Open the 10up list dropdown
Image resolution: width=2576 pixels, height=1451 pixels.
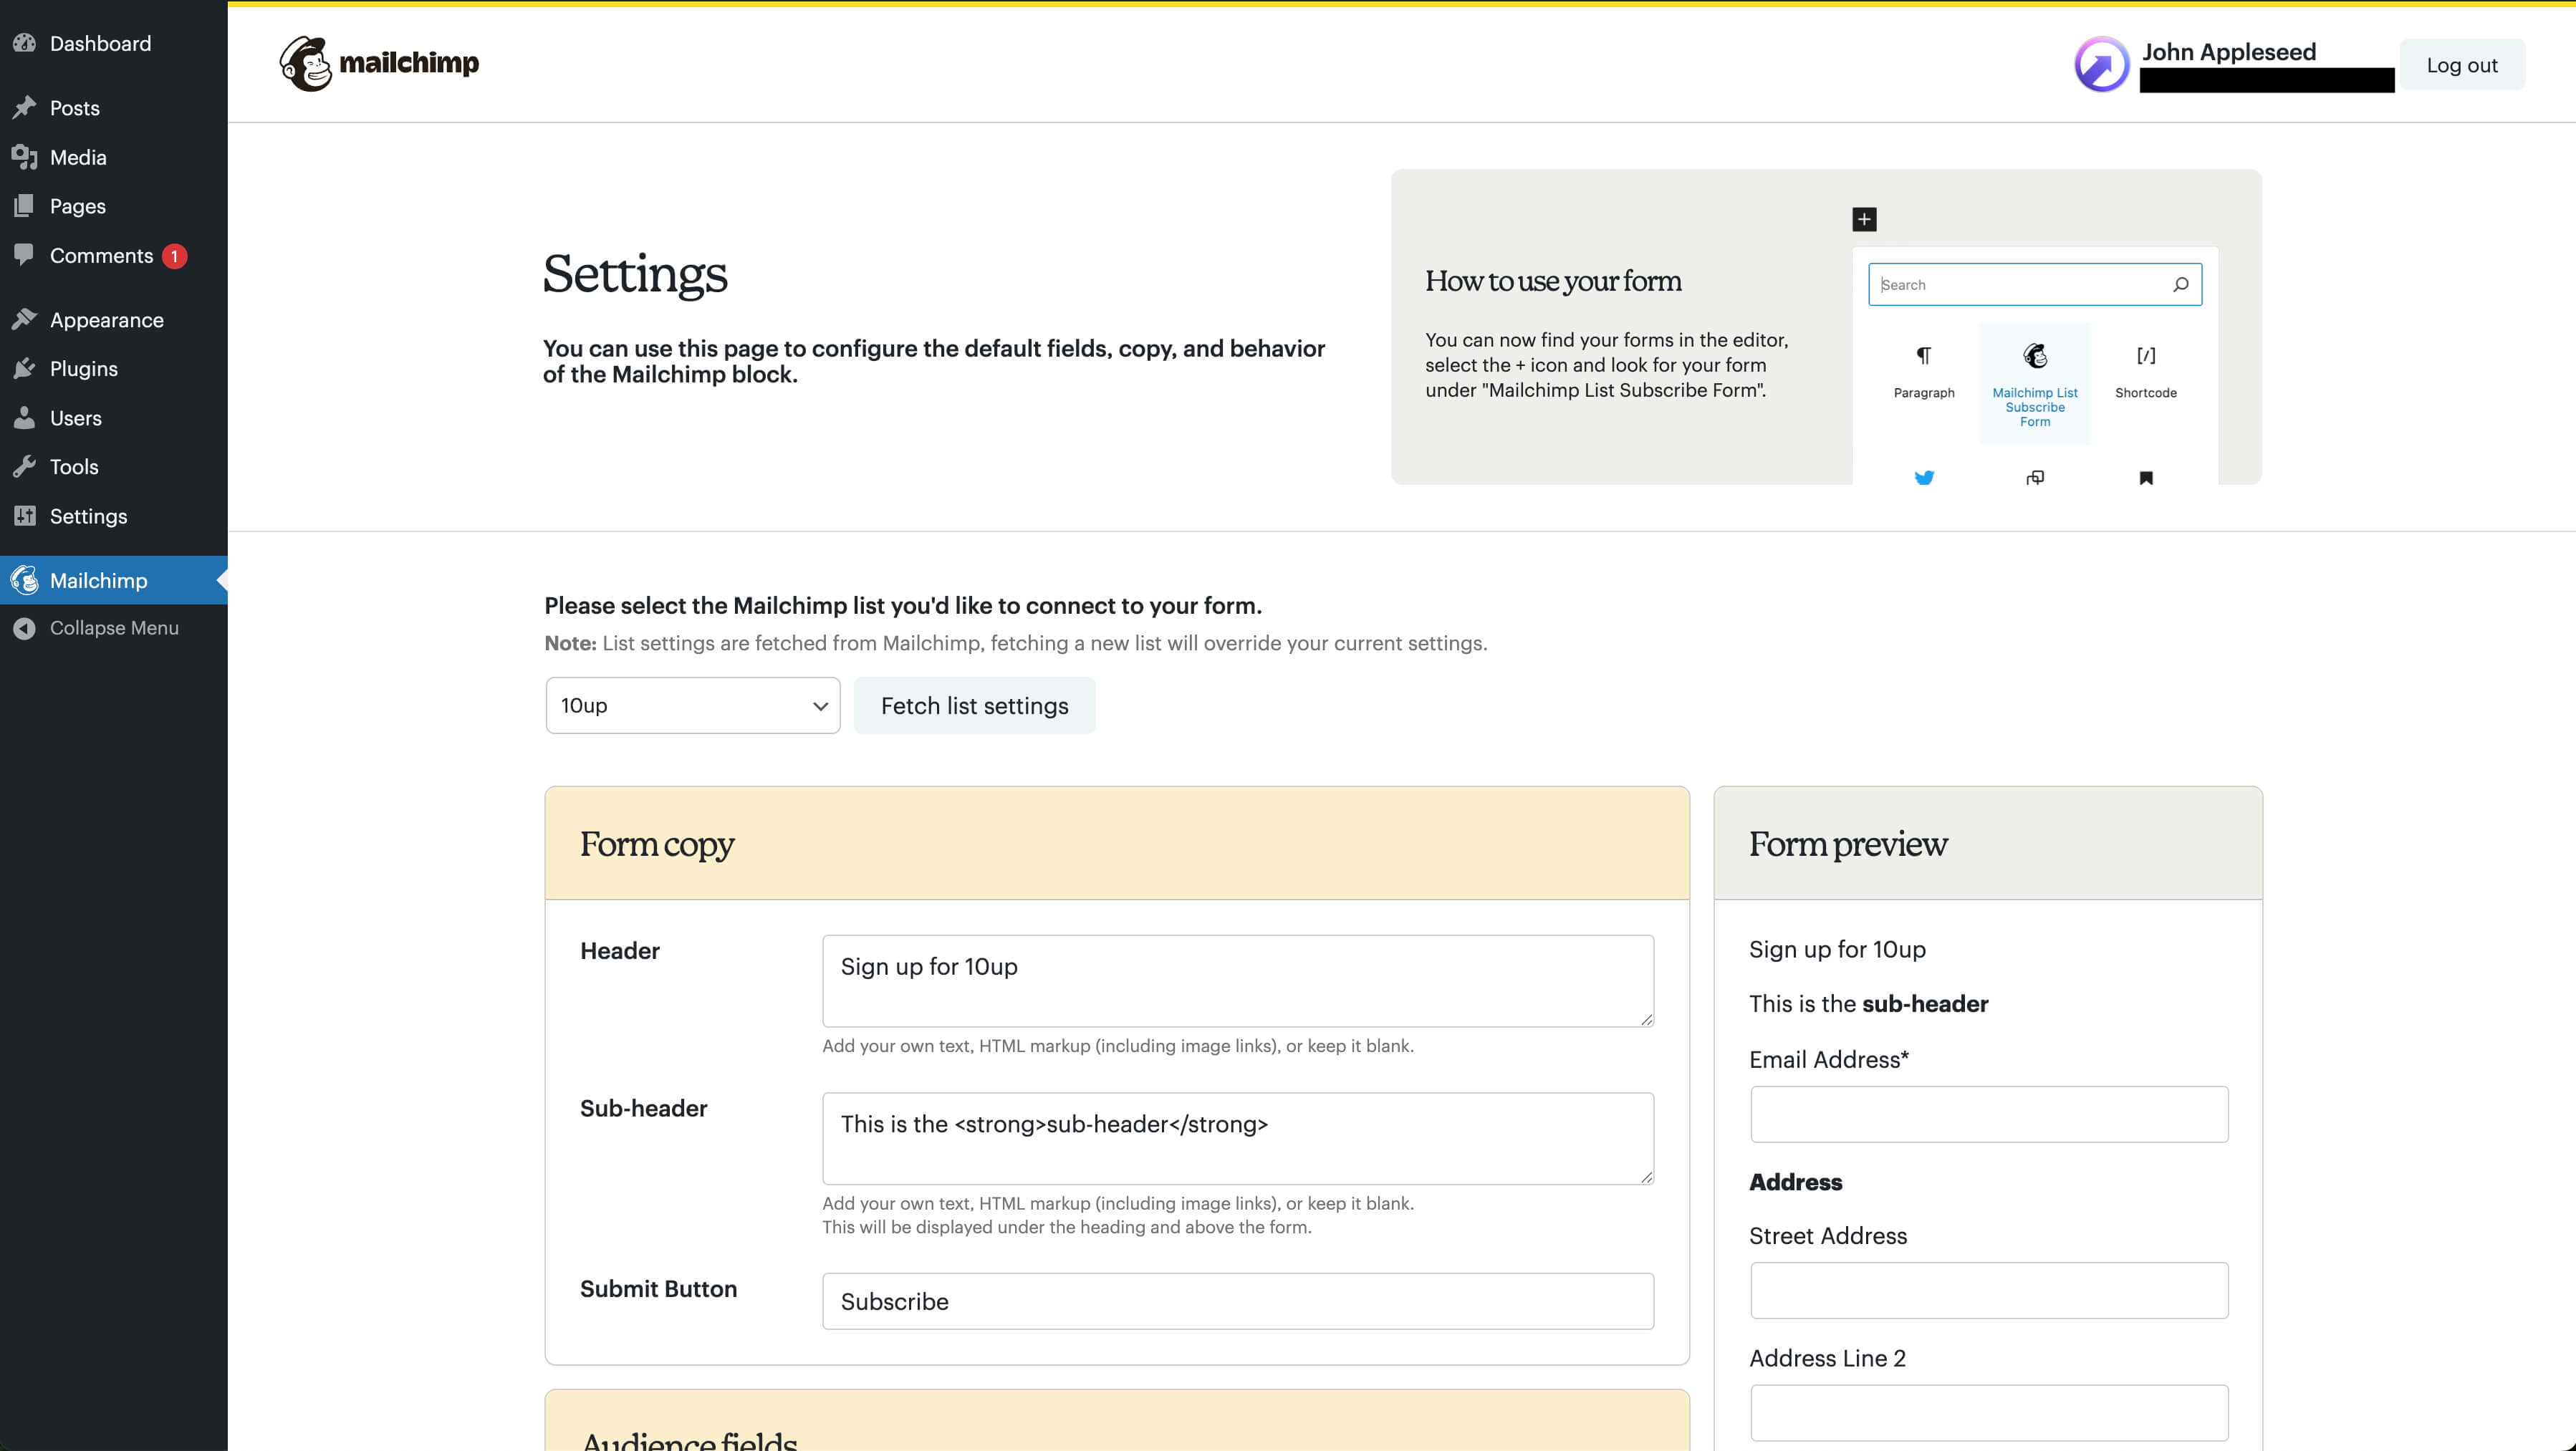(x=693, y=705)
